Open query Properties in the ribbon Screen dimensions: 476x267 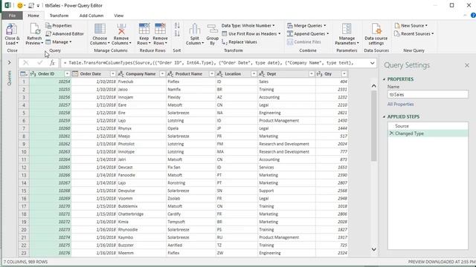pos(59,26)
